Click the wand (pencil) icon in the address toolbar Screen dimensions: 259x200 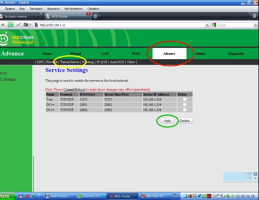pos(18,25)
